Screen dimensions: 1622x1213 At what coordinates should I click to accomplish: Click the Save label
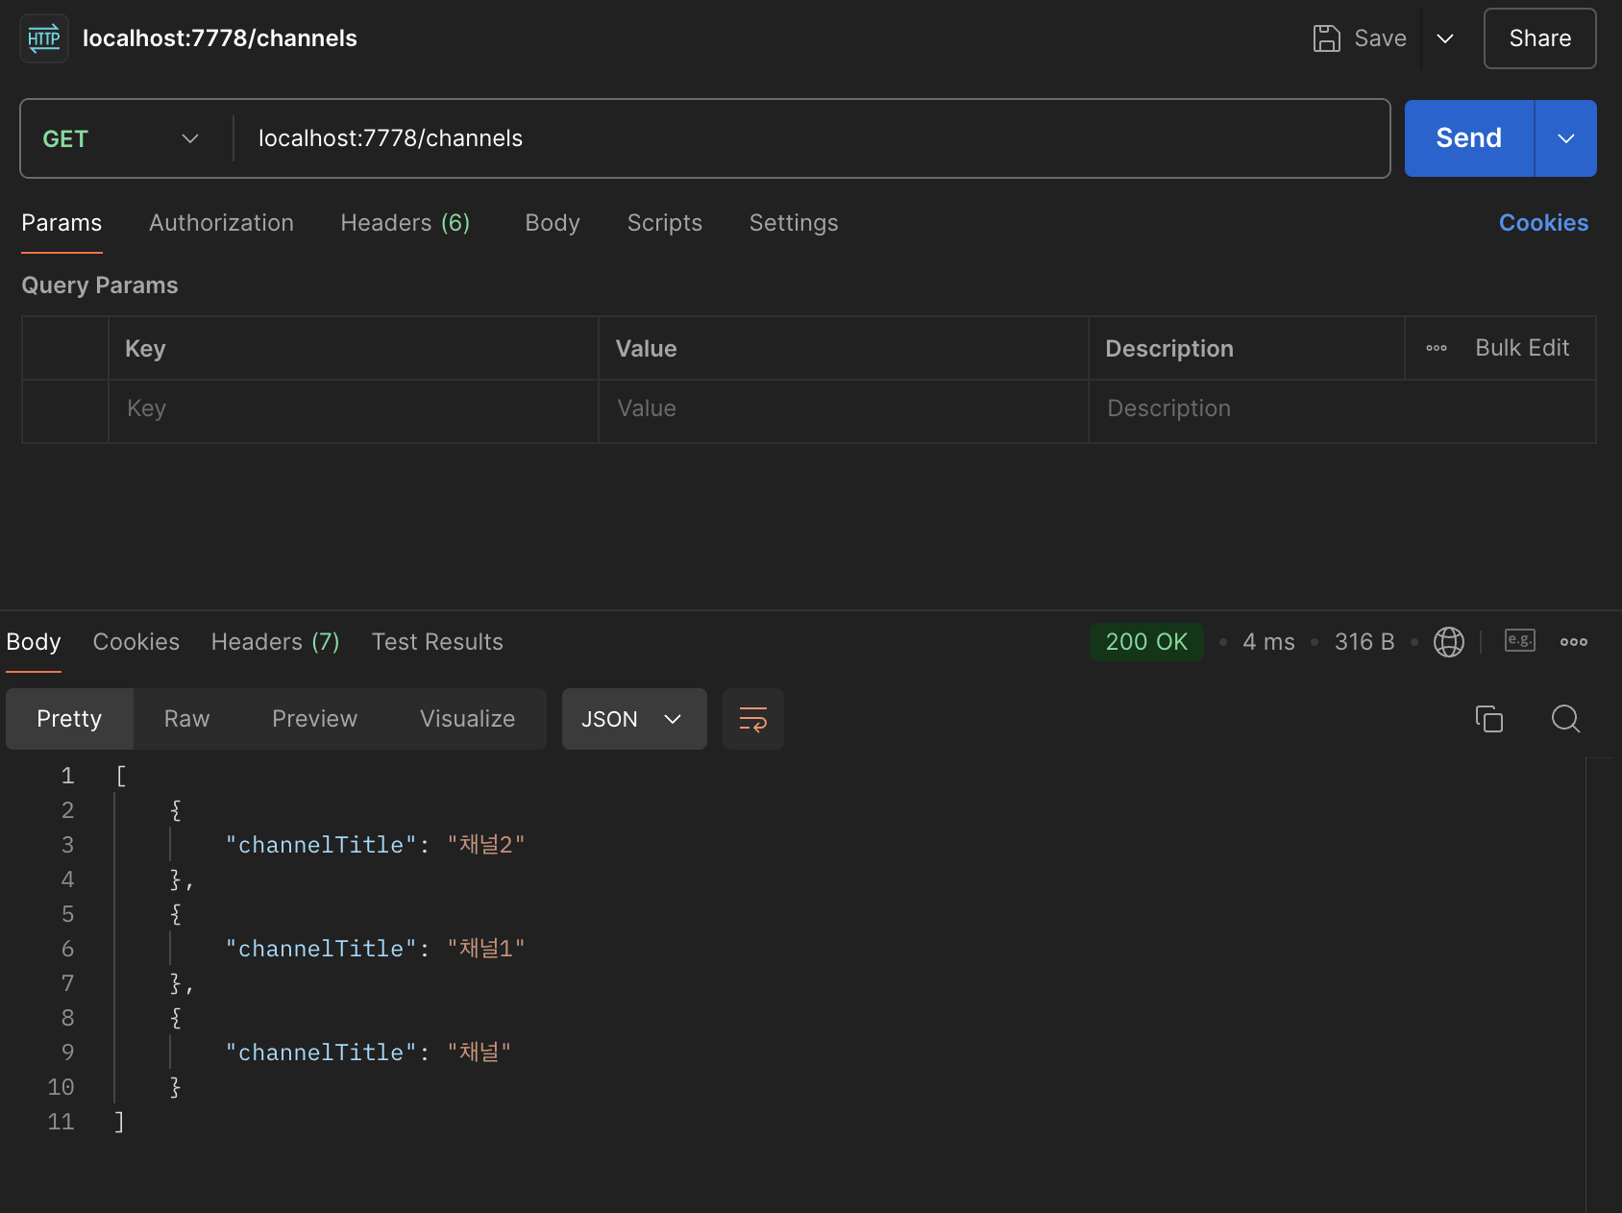[x=1380, y=38]
